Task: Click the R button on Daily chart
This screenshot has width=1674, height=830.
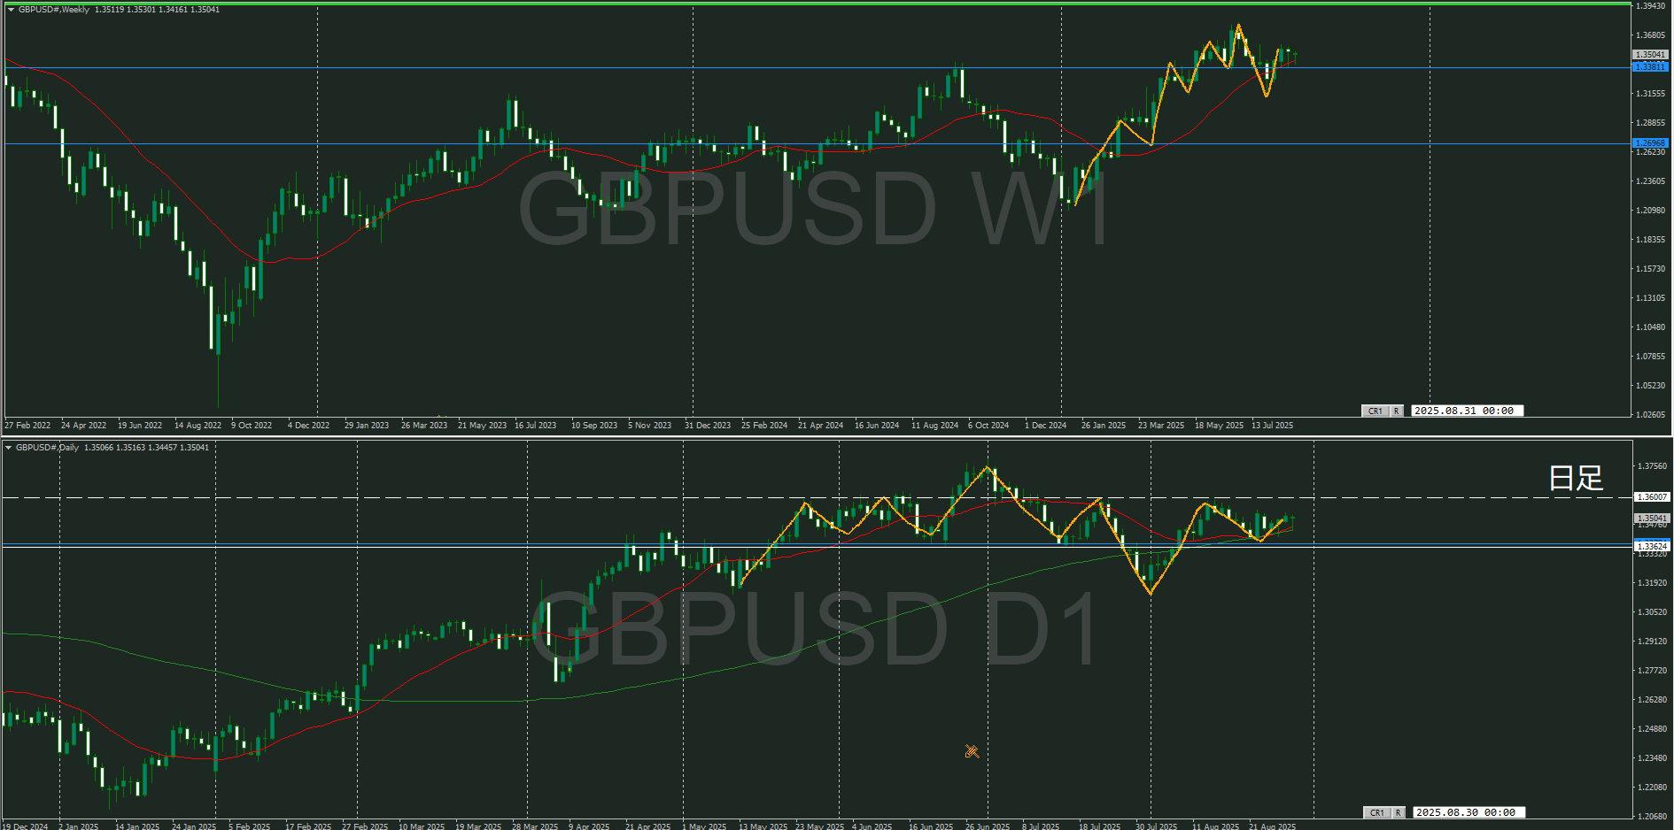Action: 1398,812
